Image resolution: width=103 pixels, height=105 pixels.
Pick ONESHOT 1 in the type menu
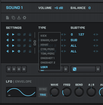pos(48,58)
